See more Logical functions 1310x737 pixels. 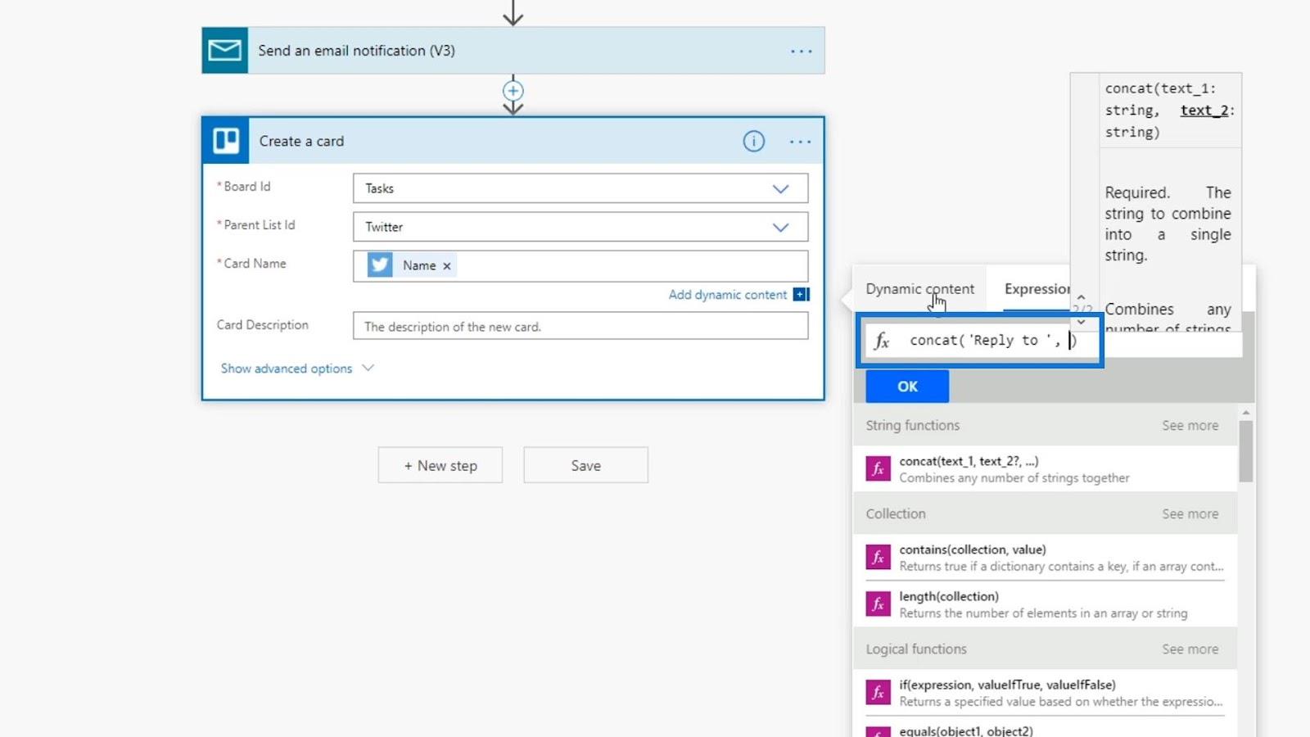pyautogui.click(x=1190, y=649)
